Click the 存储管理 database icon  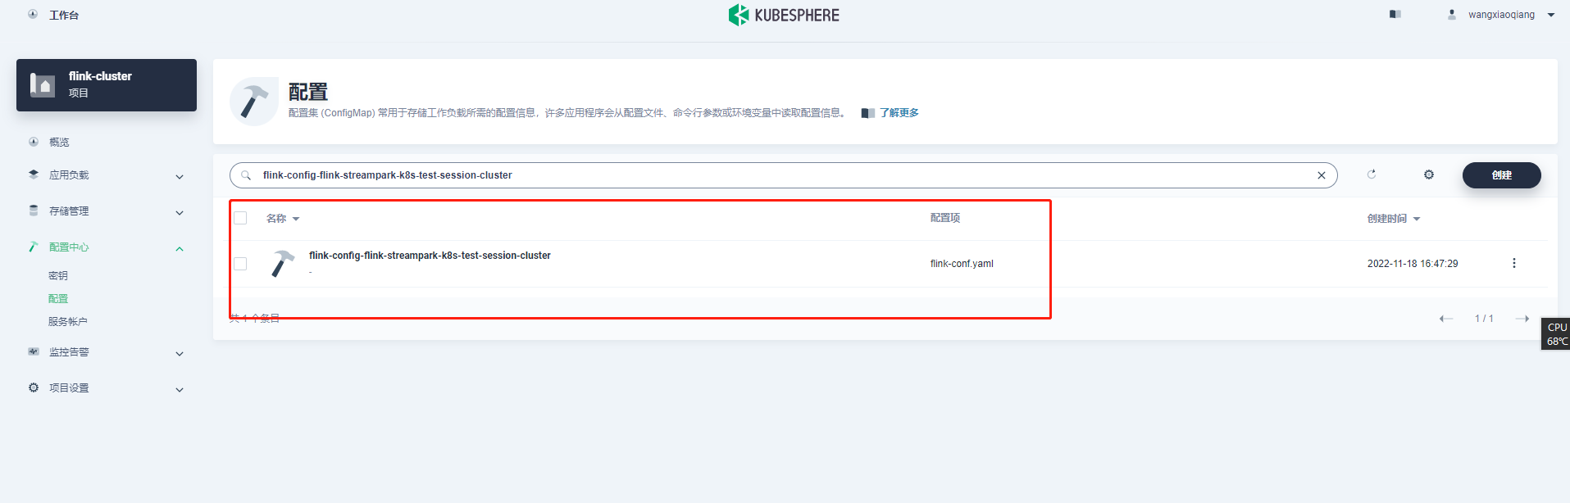(34, 211)
